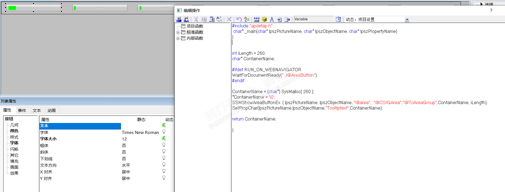This screenshot has height=192, width=505.
Task: Click the font size value 12
Action: point(124,139)
